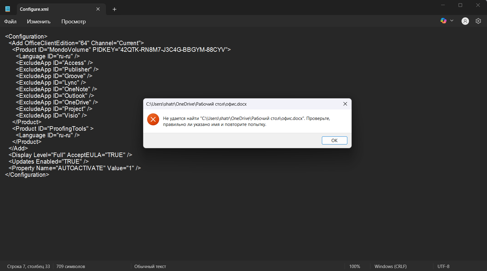The width and height of the screenshot is (487, 271).
Task: Open the account profile icon
Action: (465, 21)
